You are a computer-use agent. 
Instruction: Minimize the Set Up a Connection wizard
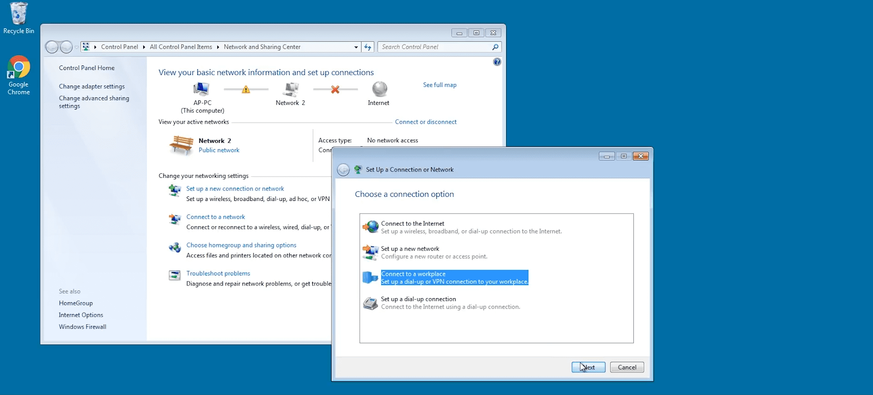607,156
